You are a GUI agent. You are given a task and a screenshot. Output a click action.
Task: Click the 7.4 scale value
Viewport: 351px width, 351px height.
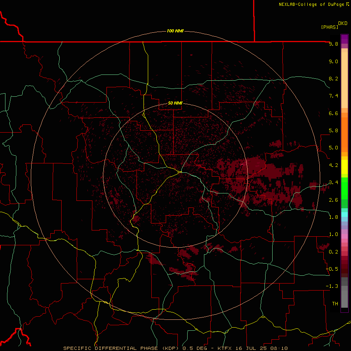pyautogui.click(x=333, y=96)
